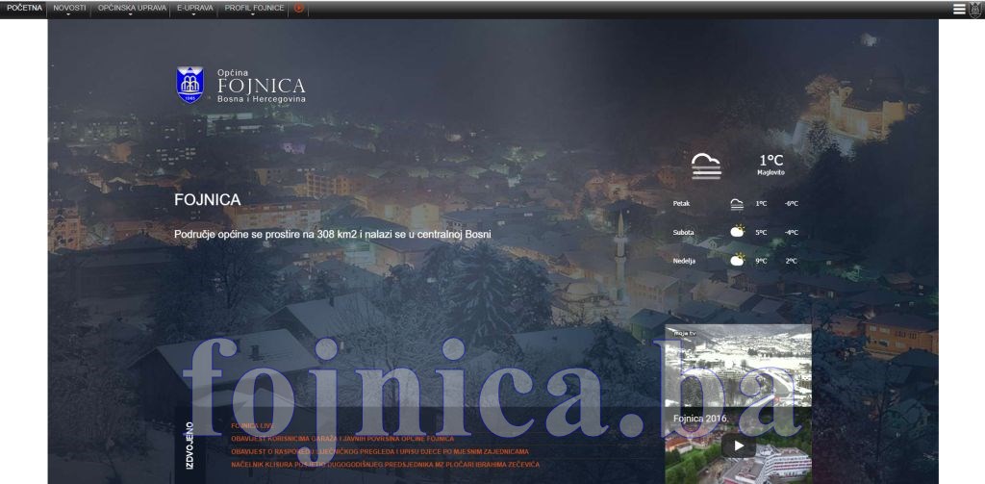Expand the E-uprava dropdown menu

[195, 8]
